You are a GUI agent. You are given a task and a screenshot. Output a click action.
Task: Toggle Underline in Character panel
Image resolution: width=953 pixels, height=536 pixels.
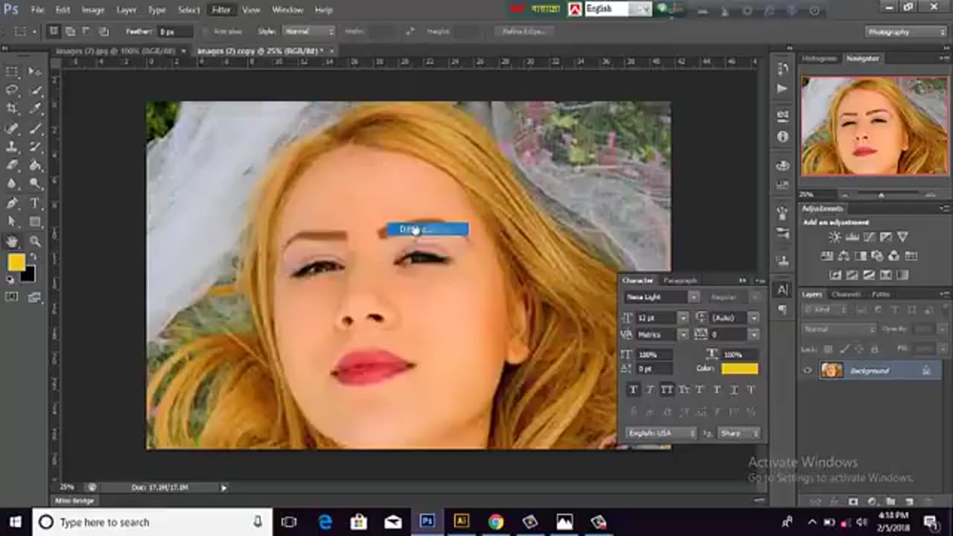point(734,389)
